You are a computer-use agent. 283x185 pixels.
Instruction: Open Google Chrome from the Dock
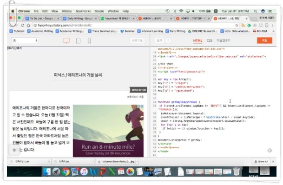[x=66, y=172]
